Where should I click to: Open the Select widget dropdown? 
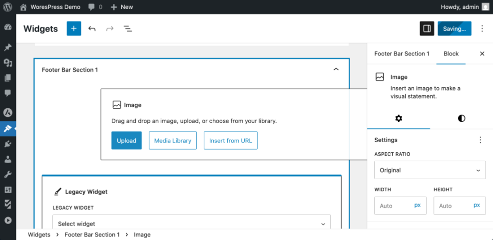point(191,224)
